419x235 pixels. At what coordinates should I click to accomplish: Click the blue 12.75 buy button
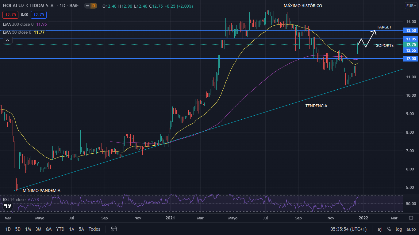click(x=38, y=15)
